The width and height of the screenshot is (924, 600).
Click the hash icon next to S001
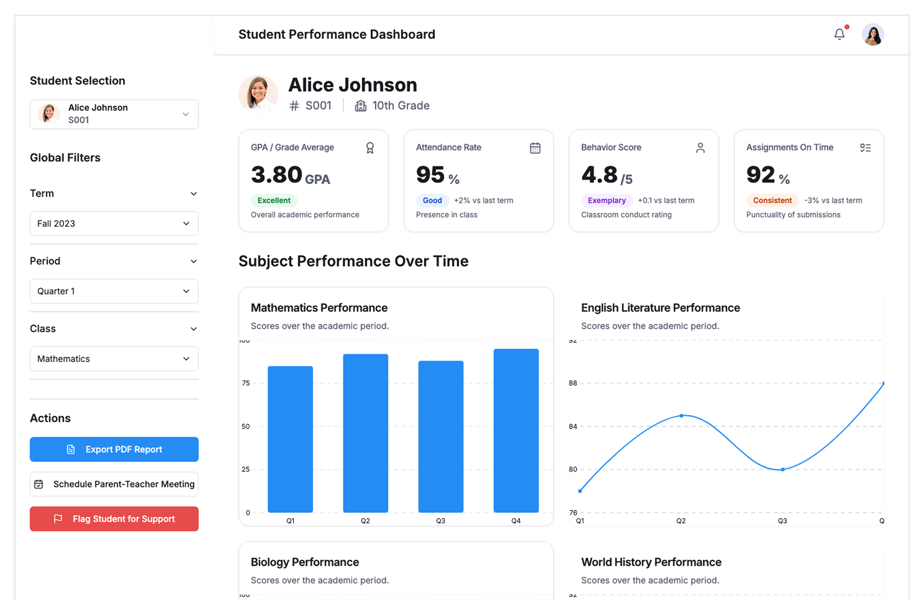(x=294, y=106)
